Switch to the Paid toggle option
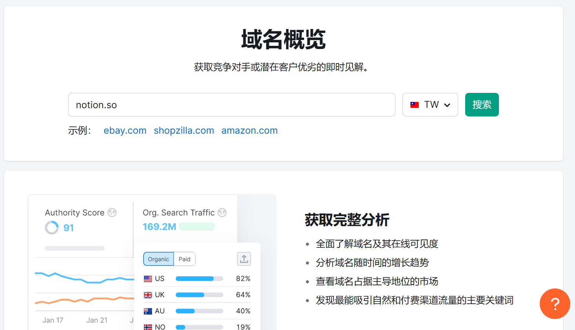This screenshot has height=330, width=575. (x=184, y=259)
